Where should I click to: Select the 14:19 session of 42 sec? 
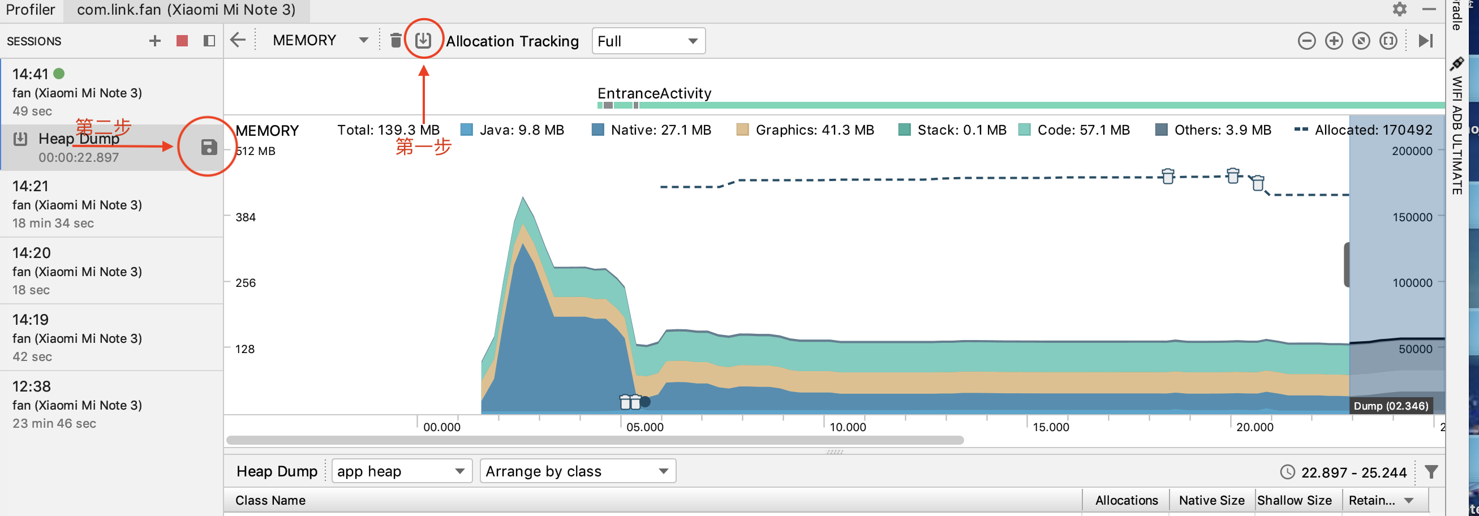(111, 337)
